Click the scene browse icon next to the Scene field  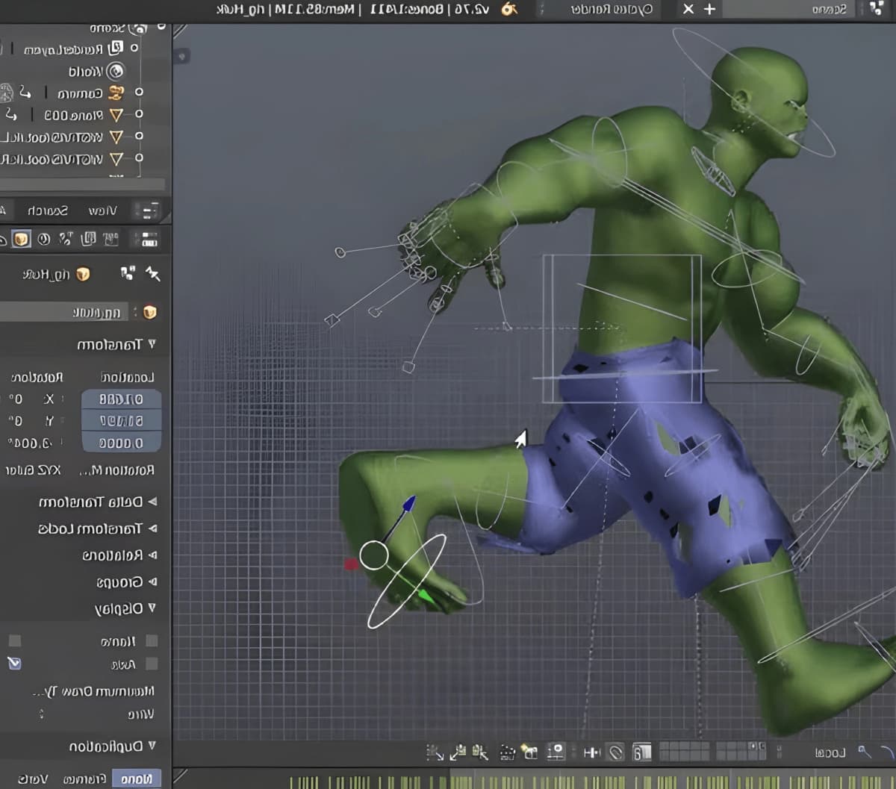[877, 9]
